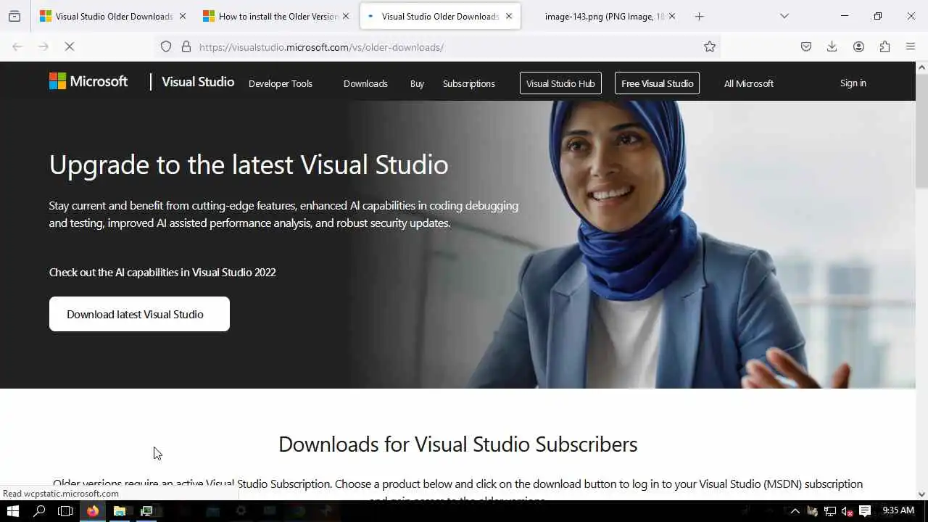Open Firefox tab overview list icon

click(x=14, y=16)
